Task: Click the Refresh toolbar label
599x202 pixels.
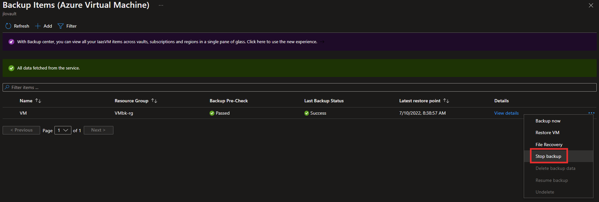Action: click(x=22, y=26)
